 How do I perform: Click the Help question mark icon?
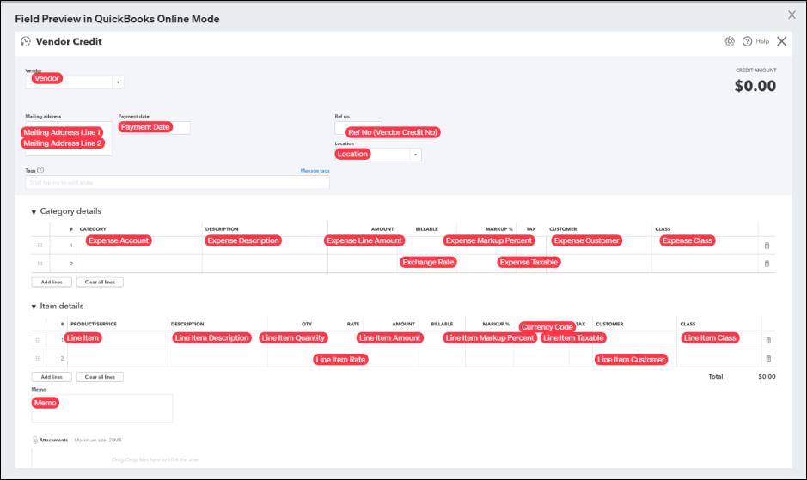tap(747, 42)
